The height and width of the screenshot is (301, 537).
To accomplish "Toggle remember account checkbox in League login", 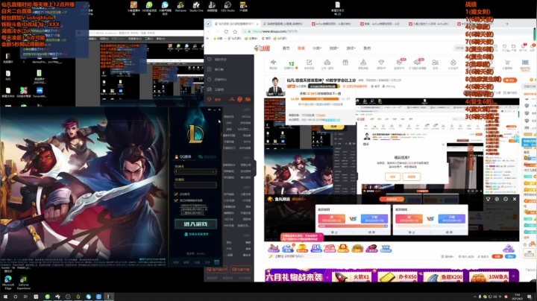I will pos(176,194).
